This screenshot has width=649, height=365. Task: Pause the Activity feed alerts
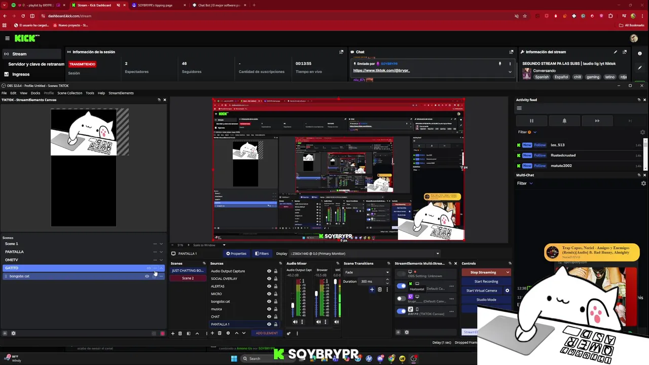point(531,121)
